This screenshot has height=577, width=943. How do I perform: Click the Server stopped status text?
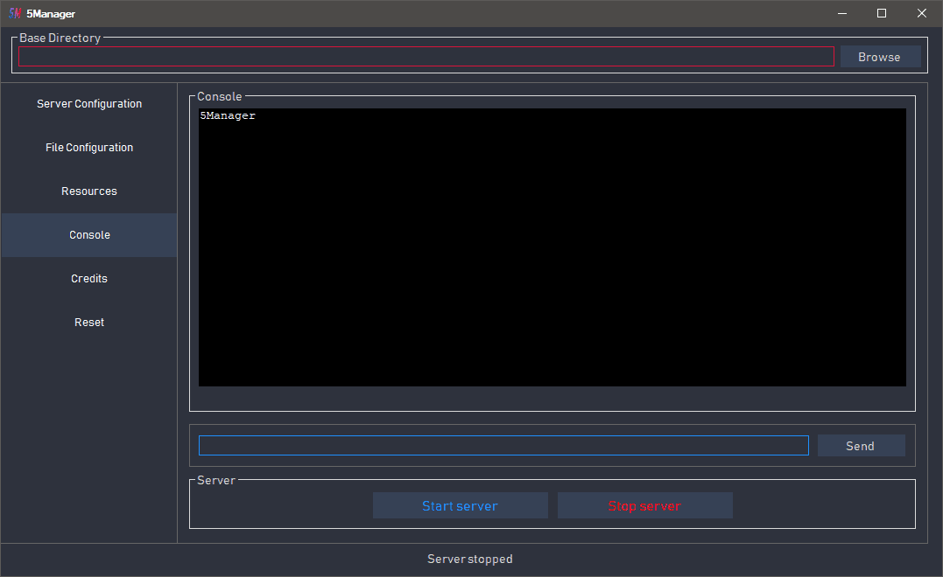470,560
